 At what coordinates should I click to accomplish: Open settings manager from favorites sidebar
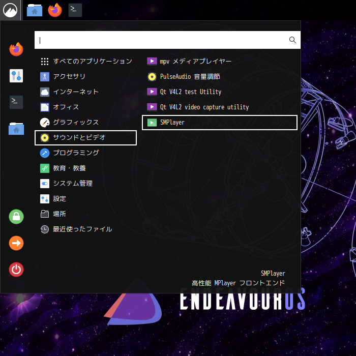(16, 76)
